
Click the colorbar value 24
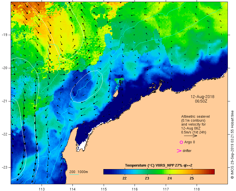tap(169, 178)
